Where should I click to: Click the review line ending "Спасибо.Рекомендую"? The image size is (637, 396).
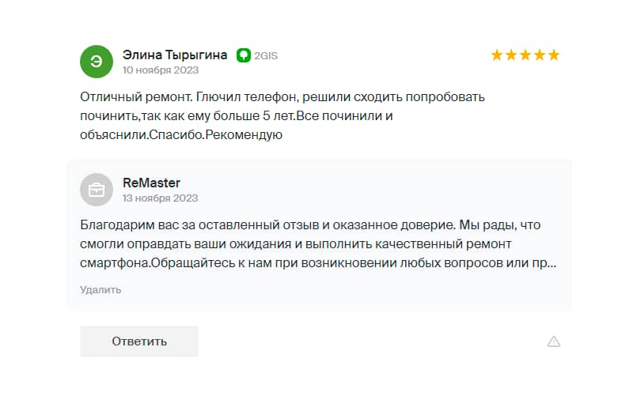click(x=181, y=135)
